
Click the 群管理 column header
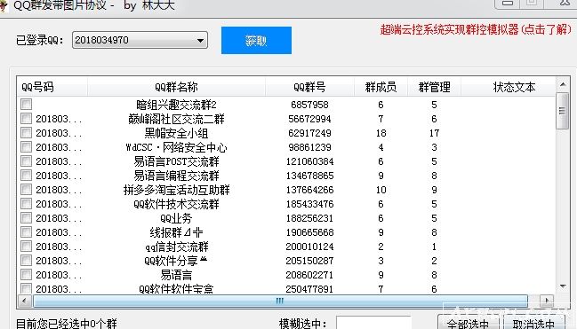pos(434,87)
